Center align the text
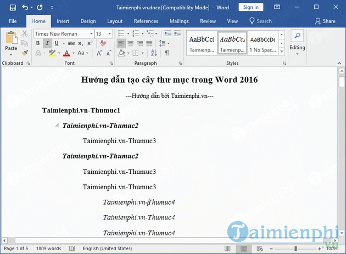Screen dimensions: 346x254 point(131,43)
